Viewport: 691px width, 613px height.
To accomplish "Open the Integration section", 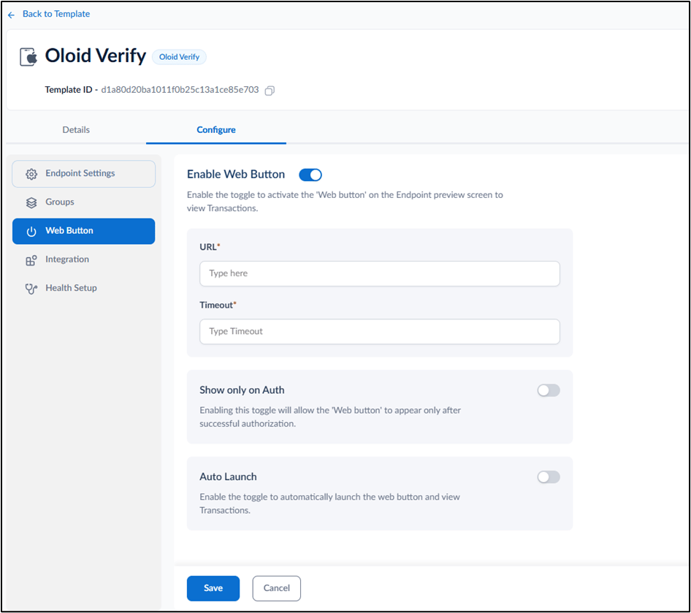I will coord(84,259).
